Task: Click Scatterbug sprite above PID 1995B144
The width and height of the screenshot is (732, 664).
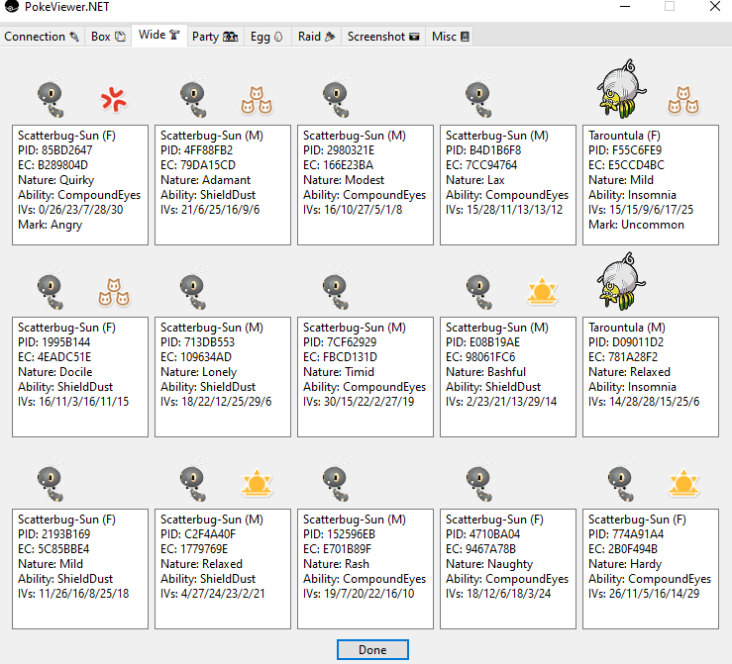Action: click(x=51, y=289)
